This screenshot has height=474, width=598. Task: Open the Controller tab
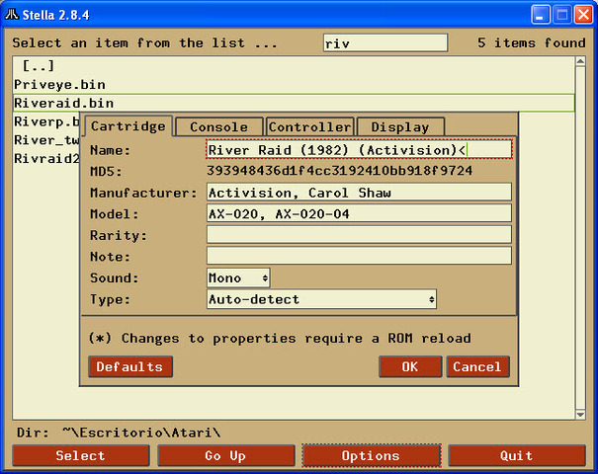pos(310,126)
